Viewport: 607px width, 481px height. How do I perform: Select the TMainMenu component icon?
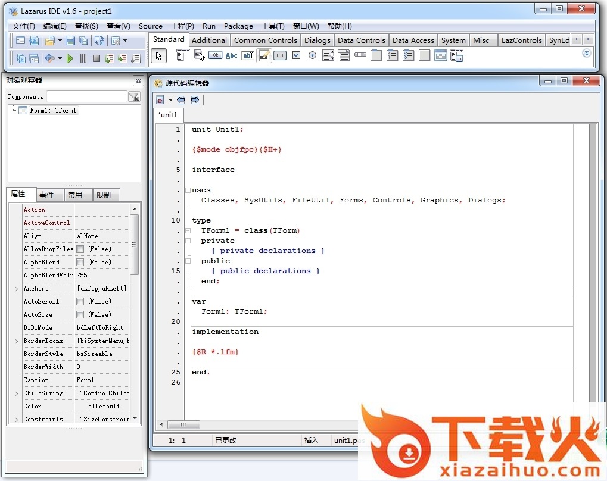pos(182,55)
